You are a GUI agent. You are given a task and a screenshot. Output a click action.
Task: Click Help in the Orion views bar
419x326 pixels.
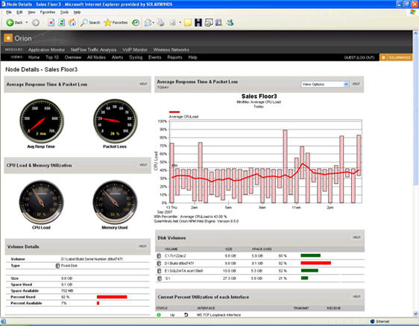tap(192, 57)
